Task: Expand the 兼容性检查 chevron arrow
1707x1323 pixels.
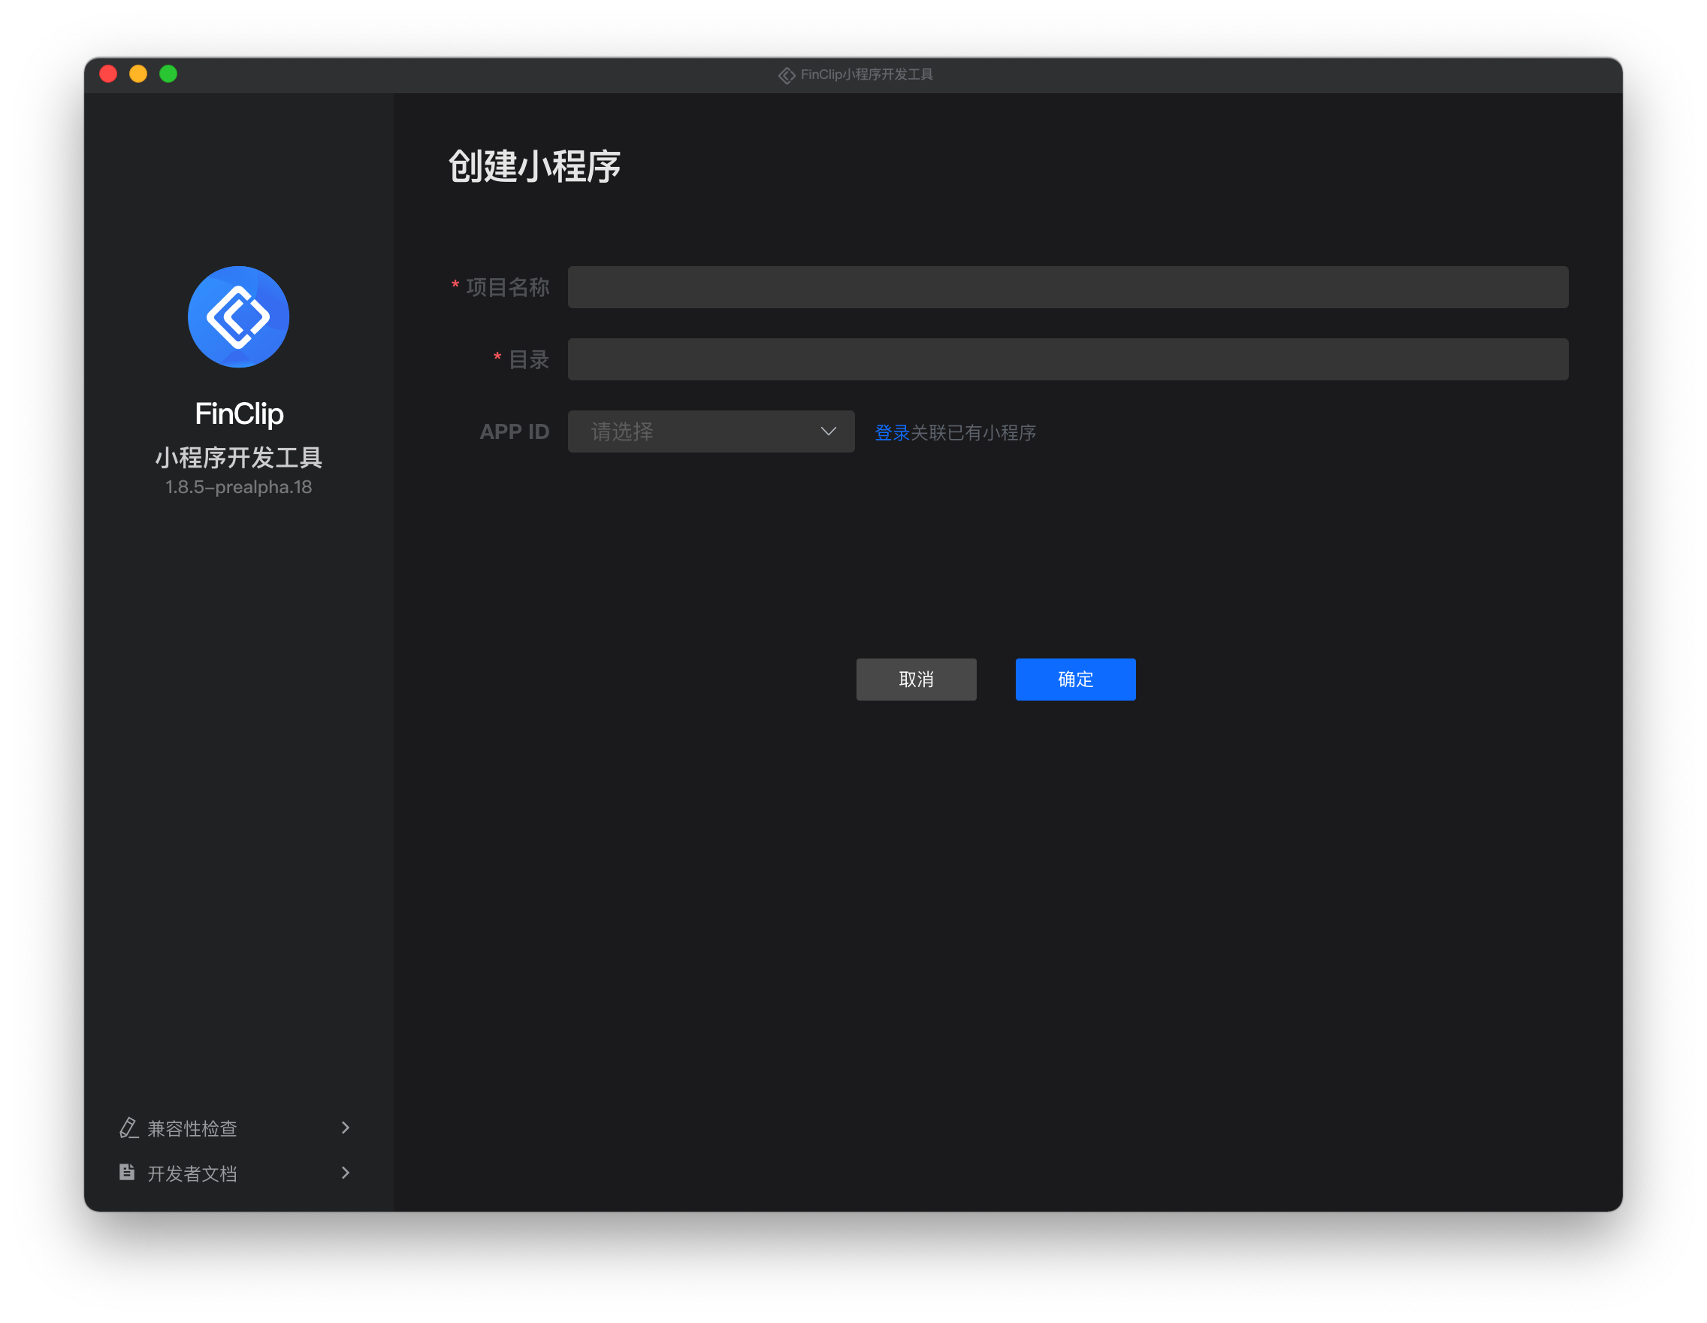Action: coord(346,1128)
